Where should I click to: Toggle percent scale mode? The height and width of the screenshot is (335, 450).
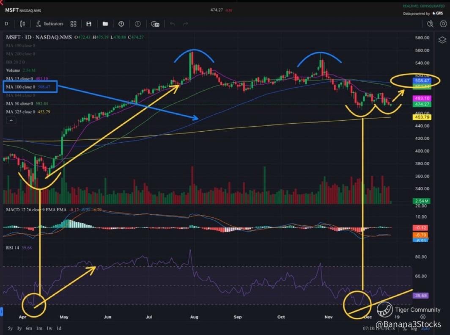[404, 329]
